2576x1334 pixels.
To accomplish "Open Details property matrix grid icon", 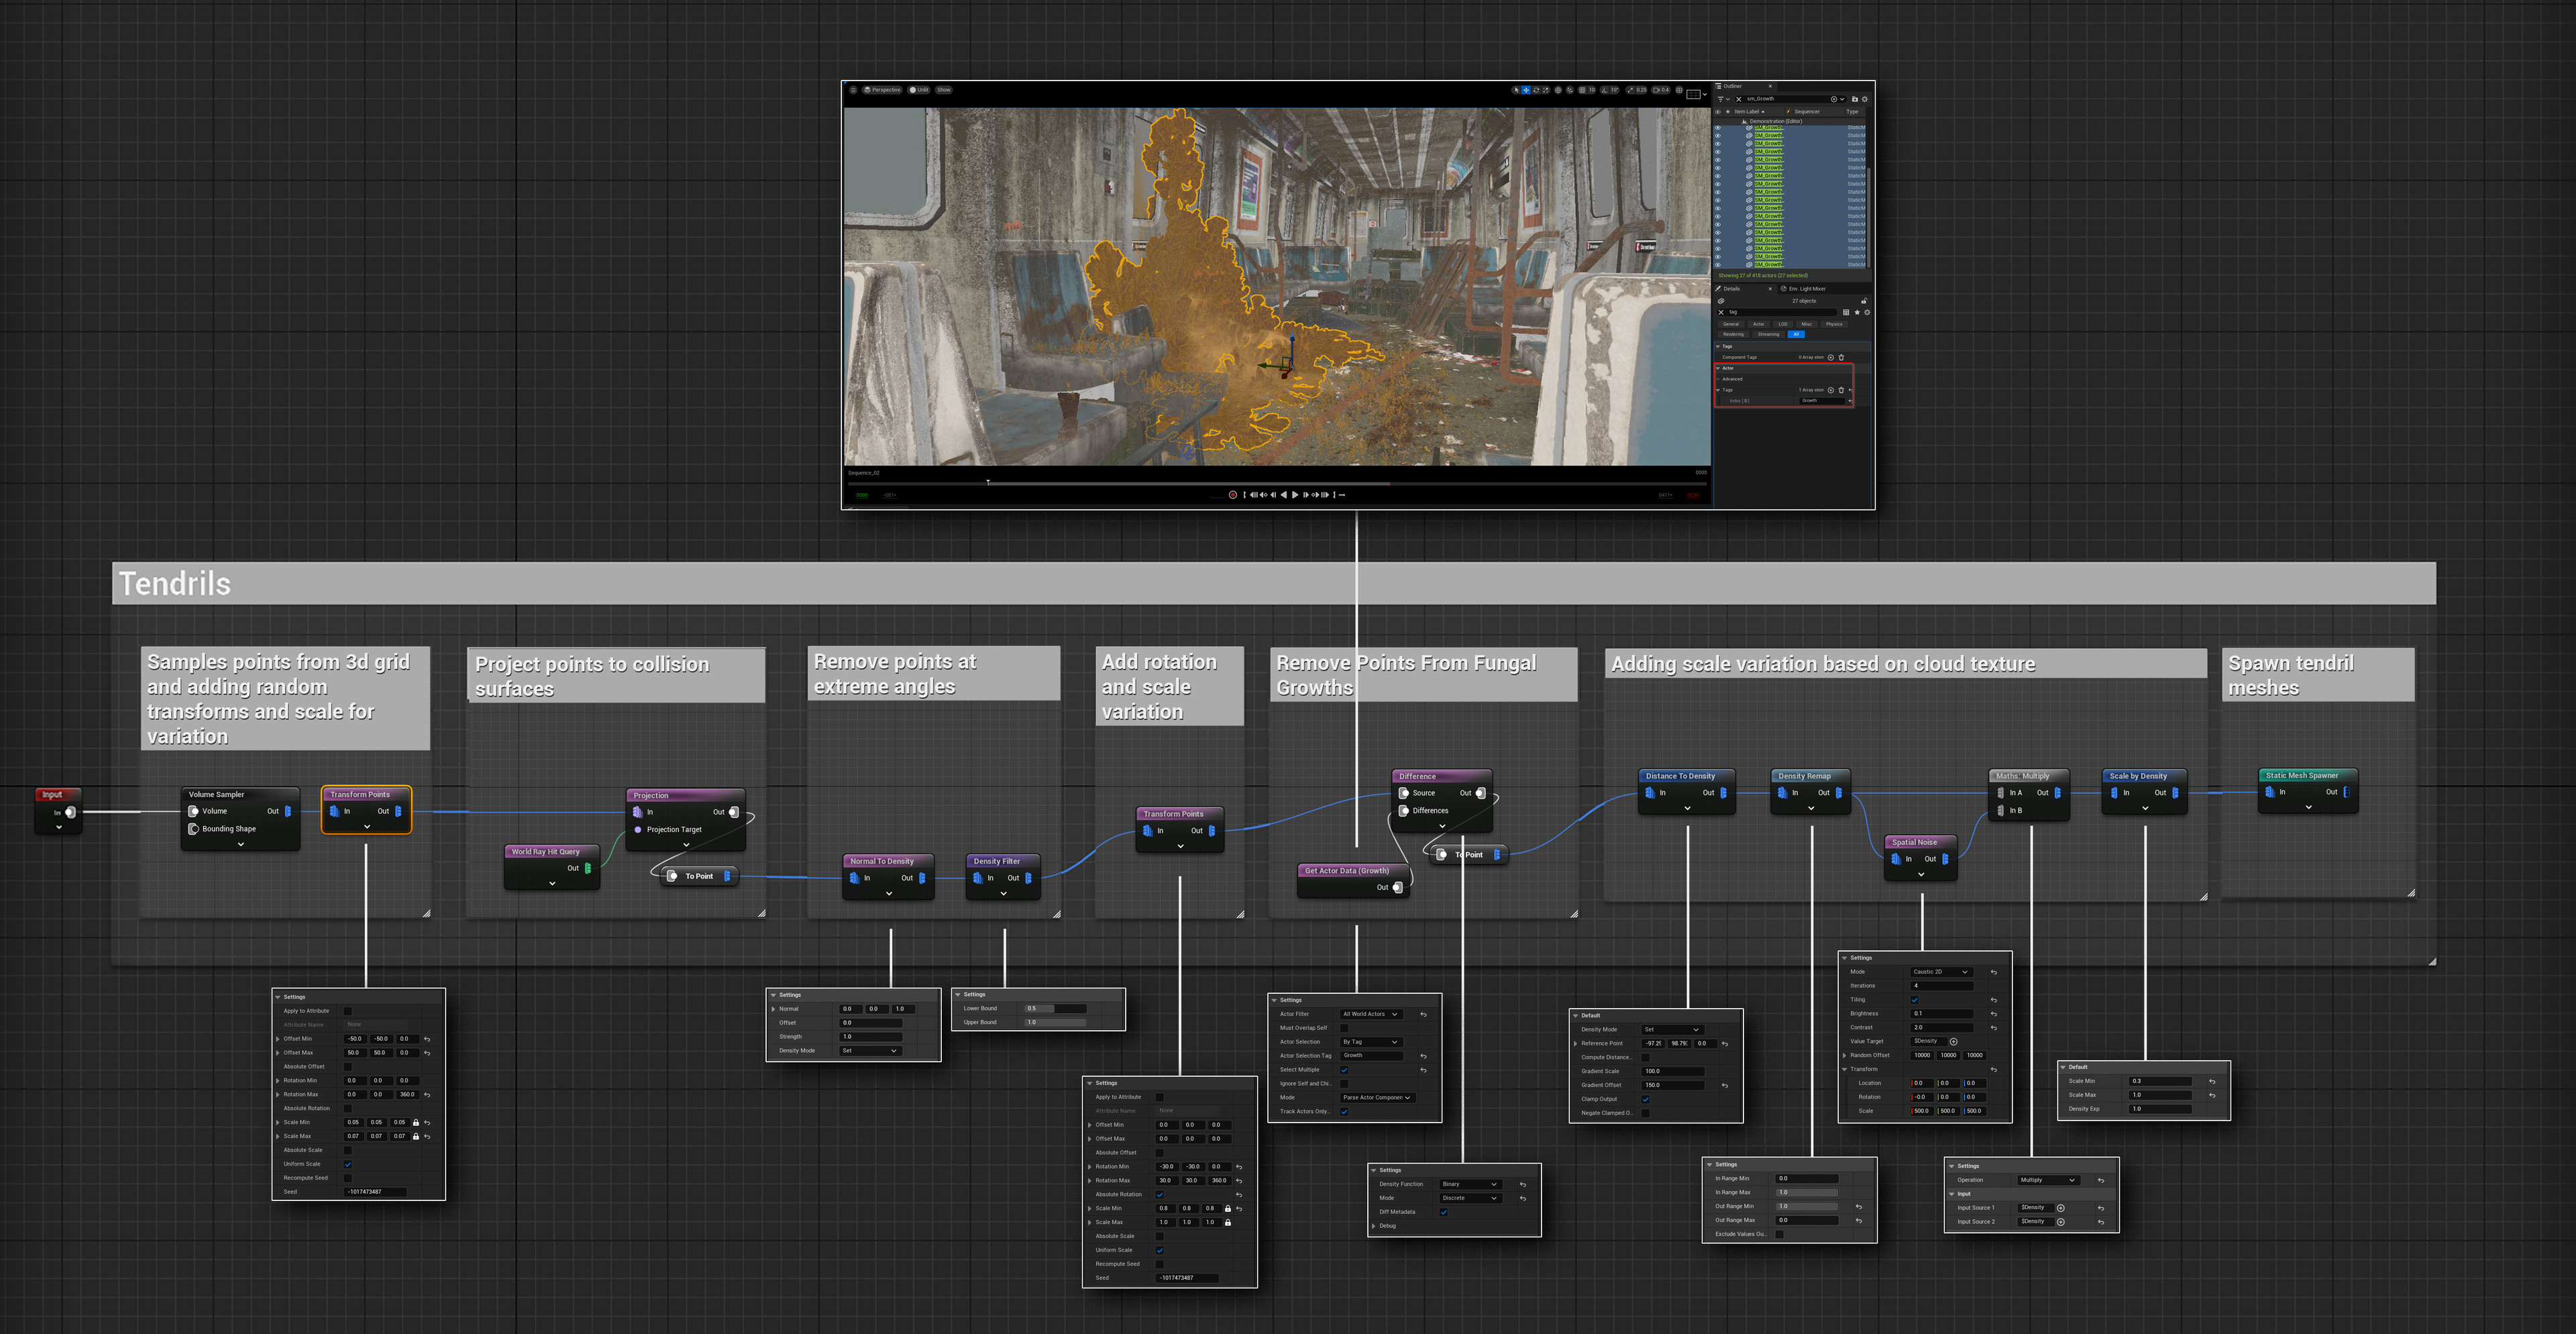I will (1846, 312).
